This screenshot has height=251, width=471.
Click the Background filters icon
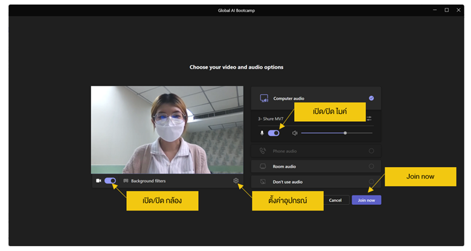(x=126, y=180)
